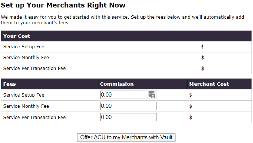Click the Your Cost table header
This screenshot has height=143, width=253.
pos(126,36)
